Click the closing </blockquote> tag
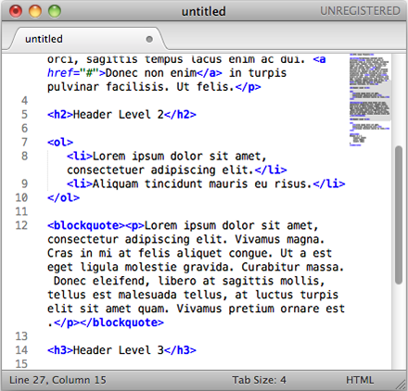Screen dimensions: 408x391 click(x=121, y=322)
